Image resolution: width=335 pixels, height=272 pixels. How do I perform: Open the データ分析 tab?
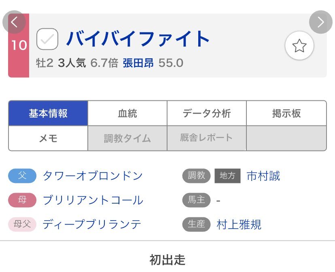pos(207,113)
